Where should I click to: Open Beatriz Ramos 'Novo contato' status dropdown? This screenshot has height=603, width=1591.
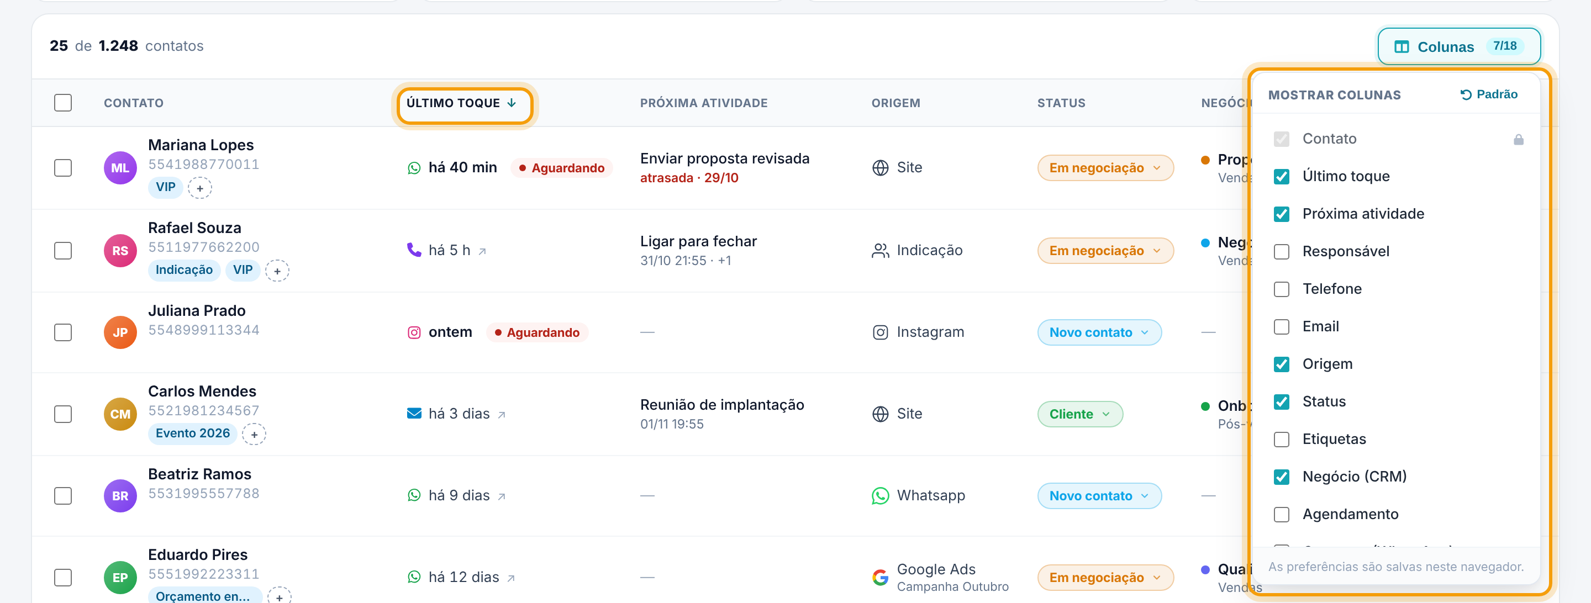click(x=1099, y=496)
